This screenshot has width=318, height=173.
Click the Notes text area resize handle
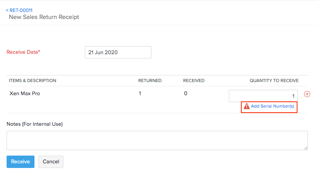[306, 147]
